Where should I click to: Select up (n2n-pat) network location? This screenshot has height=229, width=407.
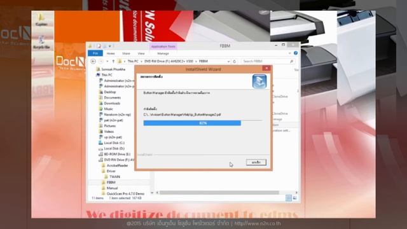(x=113, y=137)
